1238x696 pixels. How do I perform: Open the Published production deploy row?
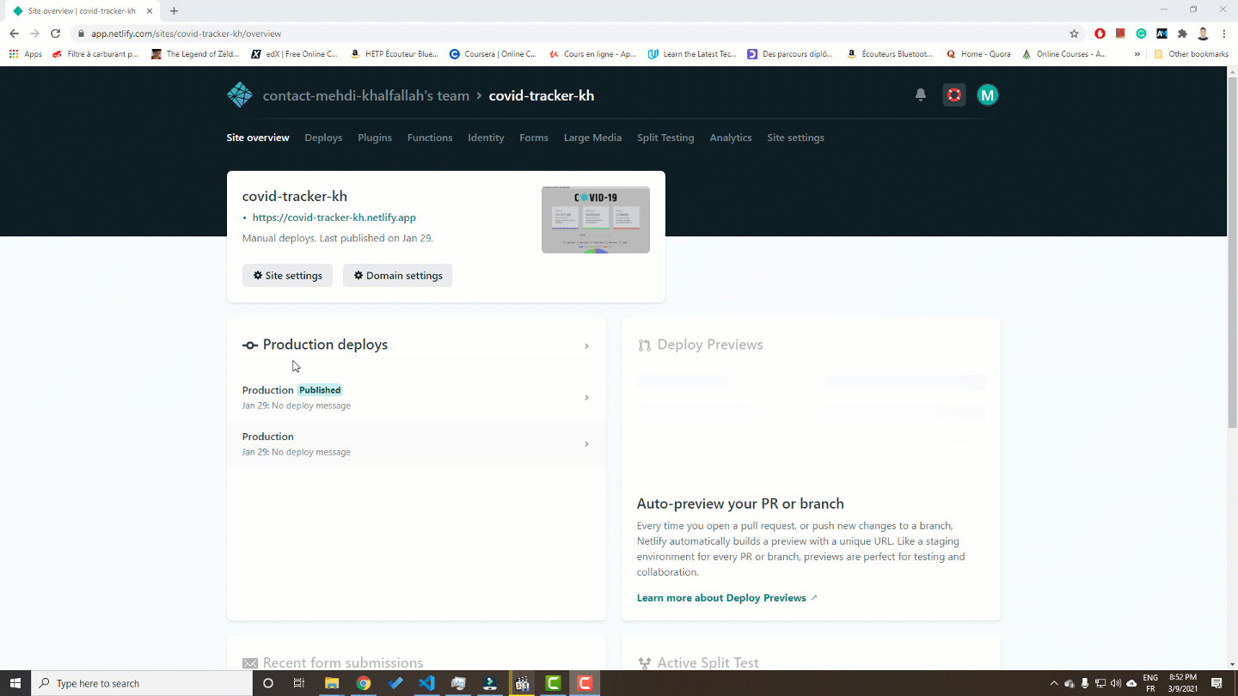coord(416,398)
